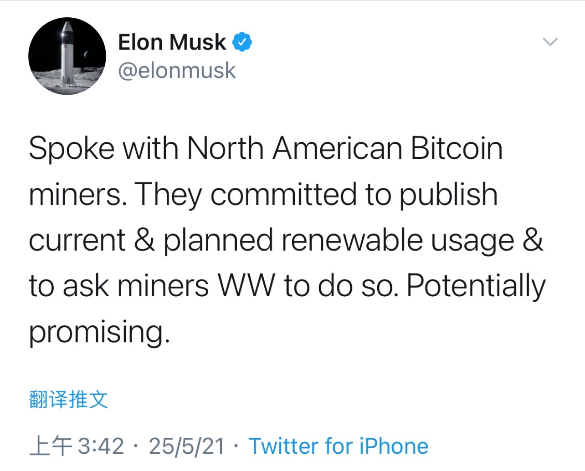Expand the tweet options chevron
This screenshot has height=471, width=585.
[x=550, y=42]
